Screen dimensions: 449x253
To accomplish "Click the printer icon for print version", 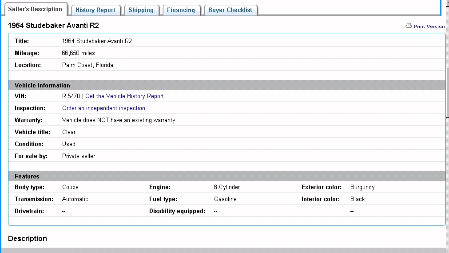I will 409,26.
